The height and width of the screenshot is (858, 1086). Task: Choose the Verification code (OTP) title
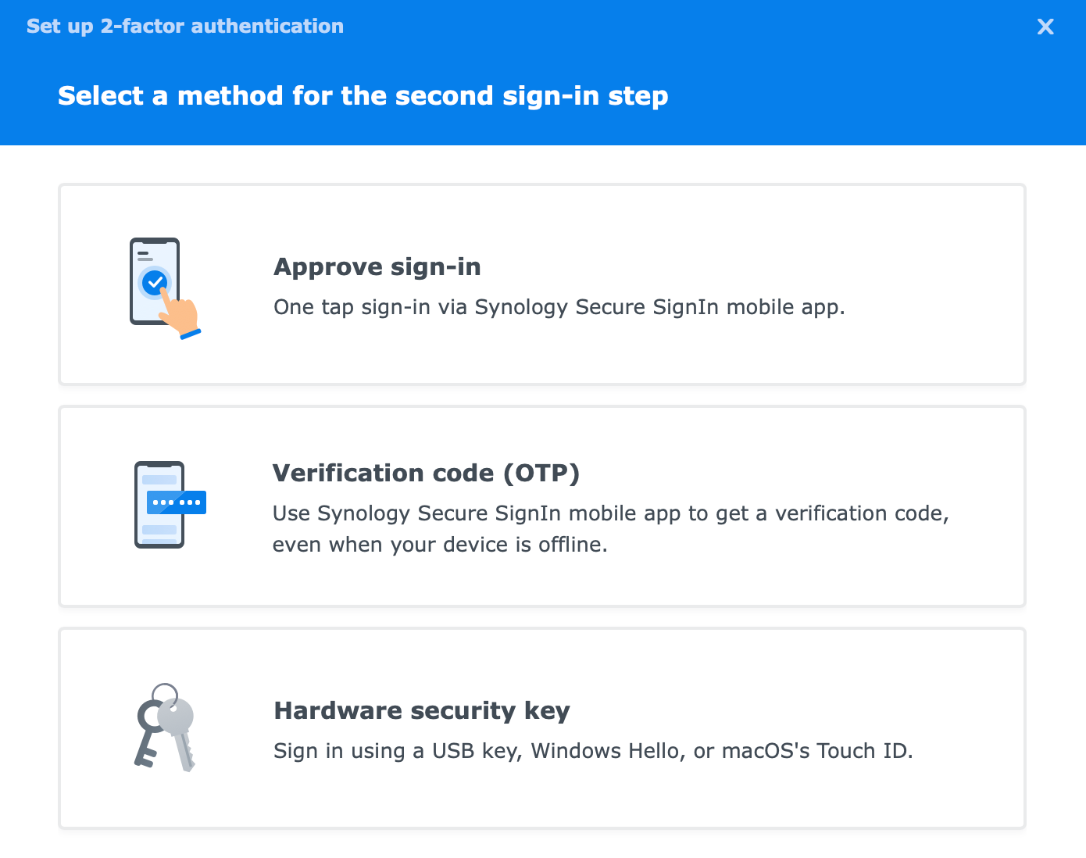coord(426,474)
